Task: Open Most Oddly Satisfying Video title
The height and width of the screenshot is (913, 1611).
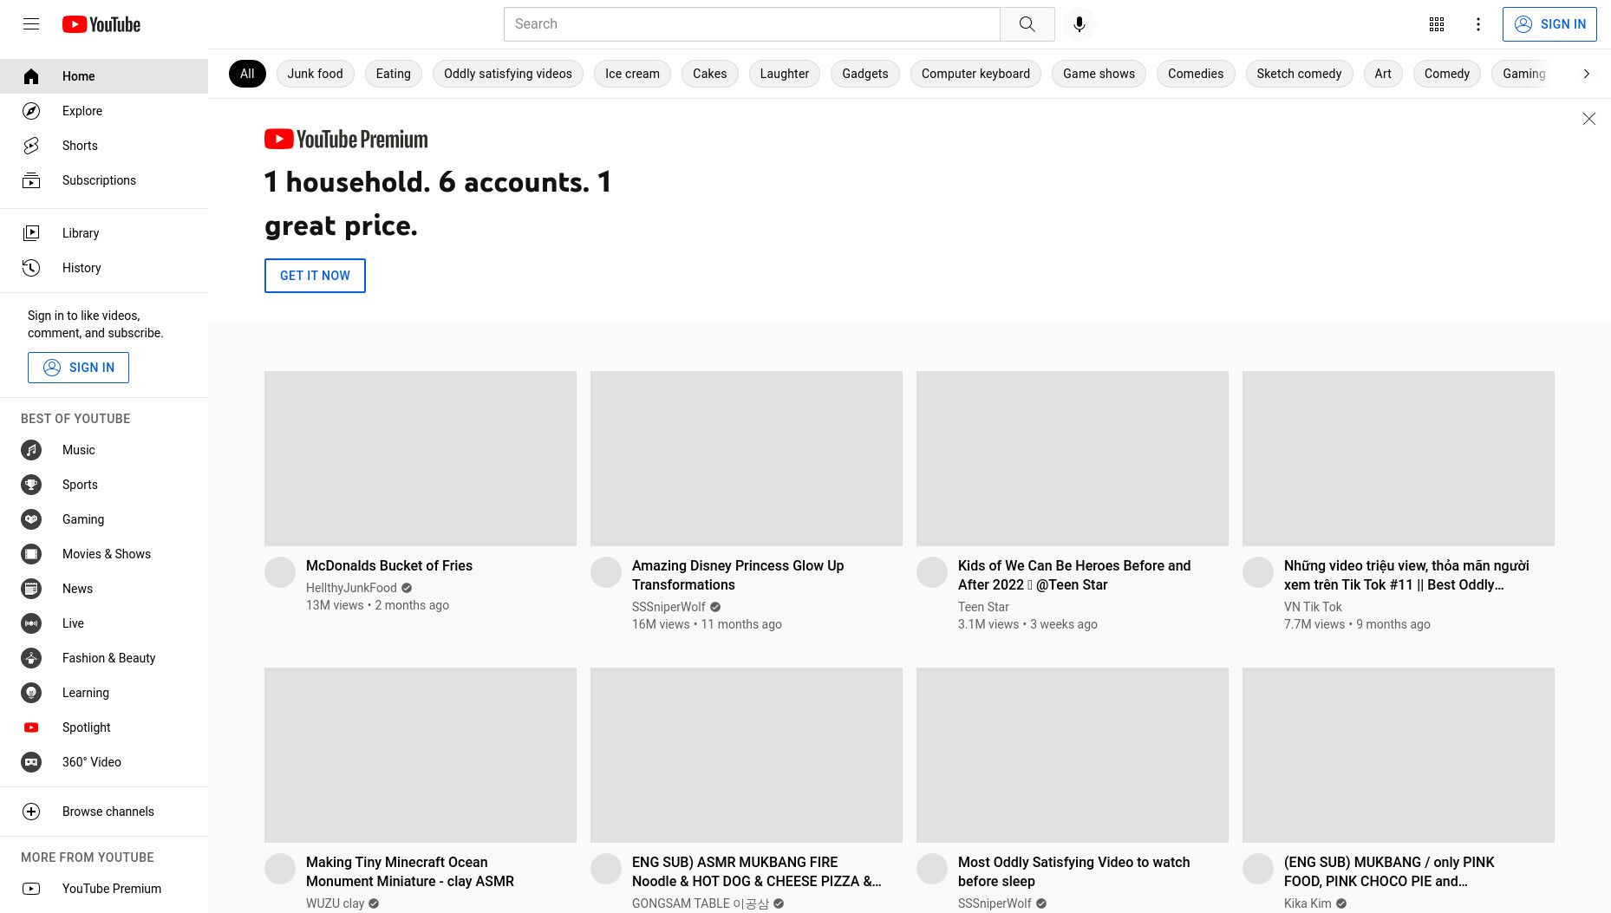Action: [1073, 871]
